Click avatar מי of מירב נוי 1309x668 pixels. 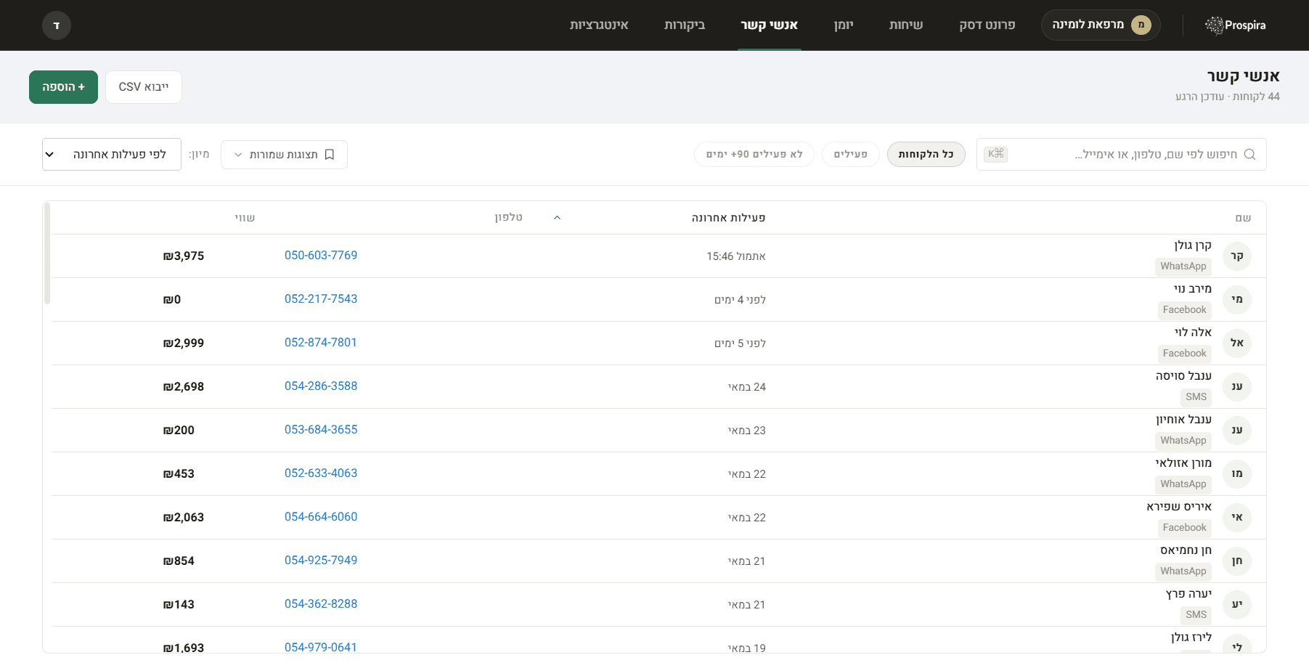[x=1237, y=299]
